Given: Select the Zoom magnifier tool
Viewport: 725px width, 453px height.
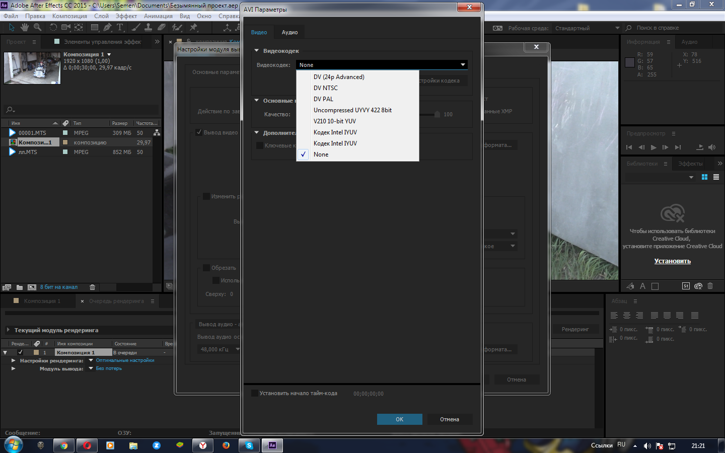Looking at the screenshot, I should tap(37, 28).
